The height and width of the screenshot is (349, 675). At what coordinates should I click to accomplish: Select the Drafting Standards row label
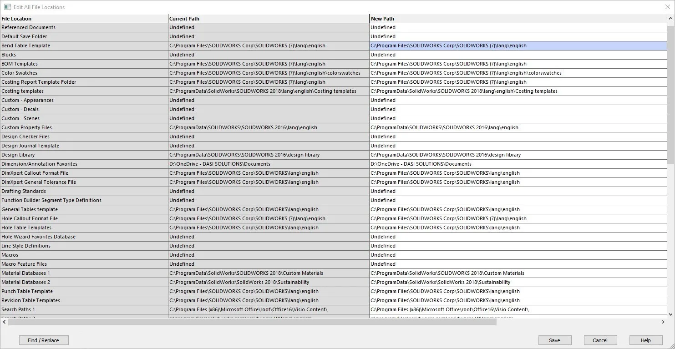point(84,191)
